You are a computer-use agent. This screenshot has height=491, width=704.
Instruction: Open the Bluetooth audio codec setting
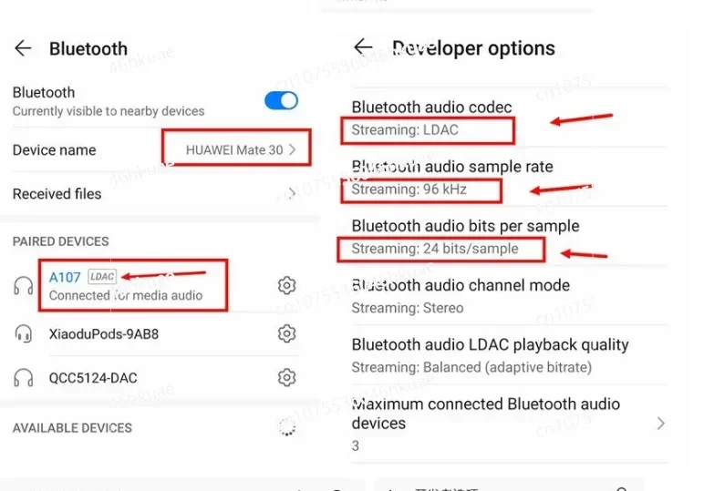click(509, 118)
